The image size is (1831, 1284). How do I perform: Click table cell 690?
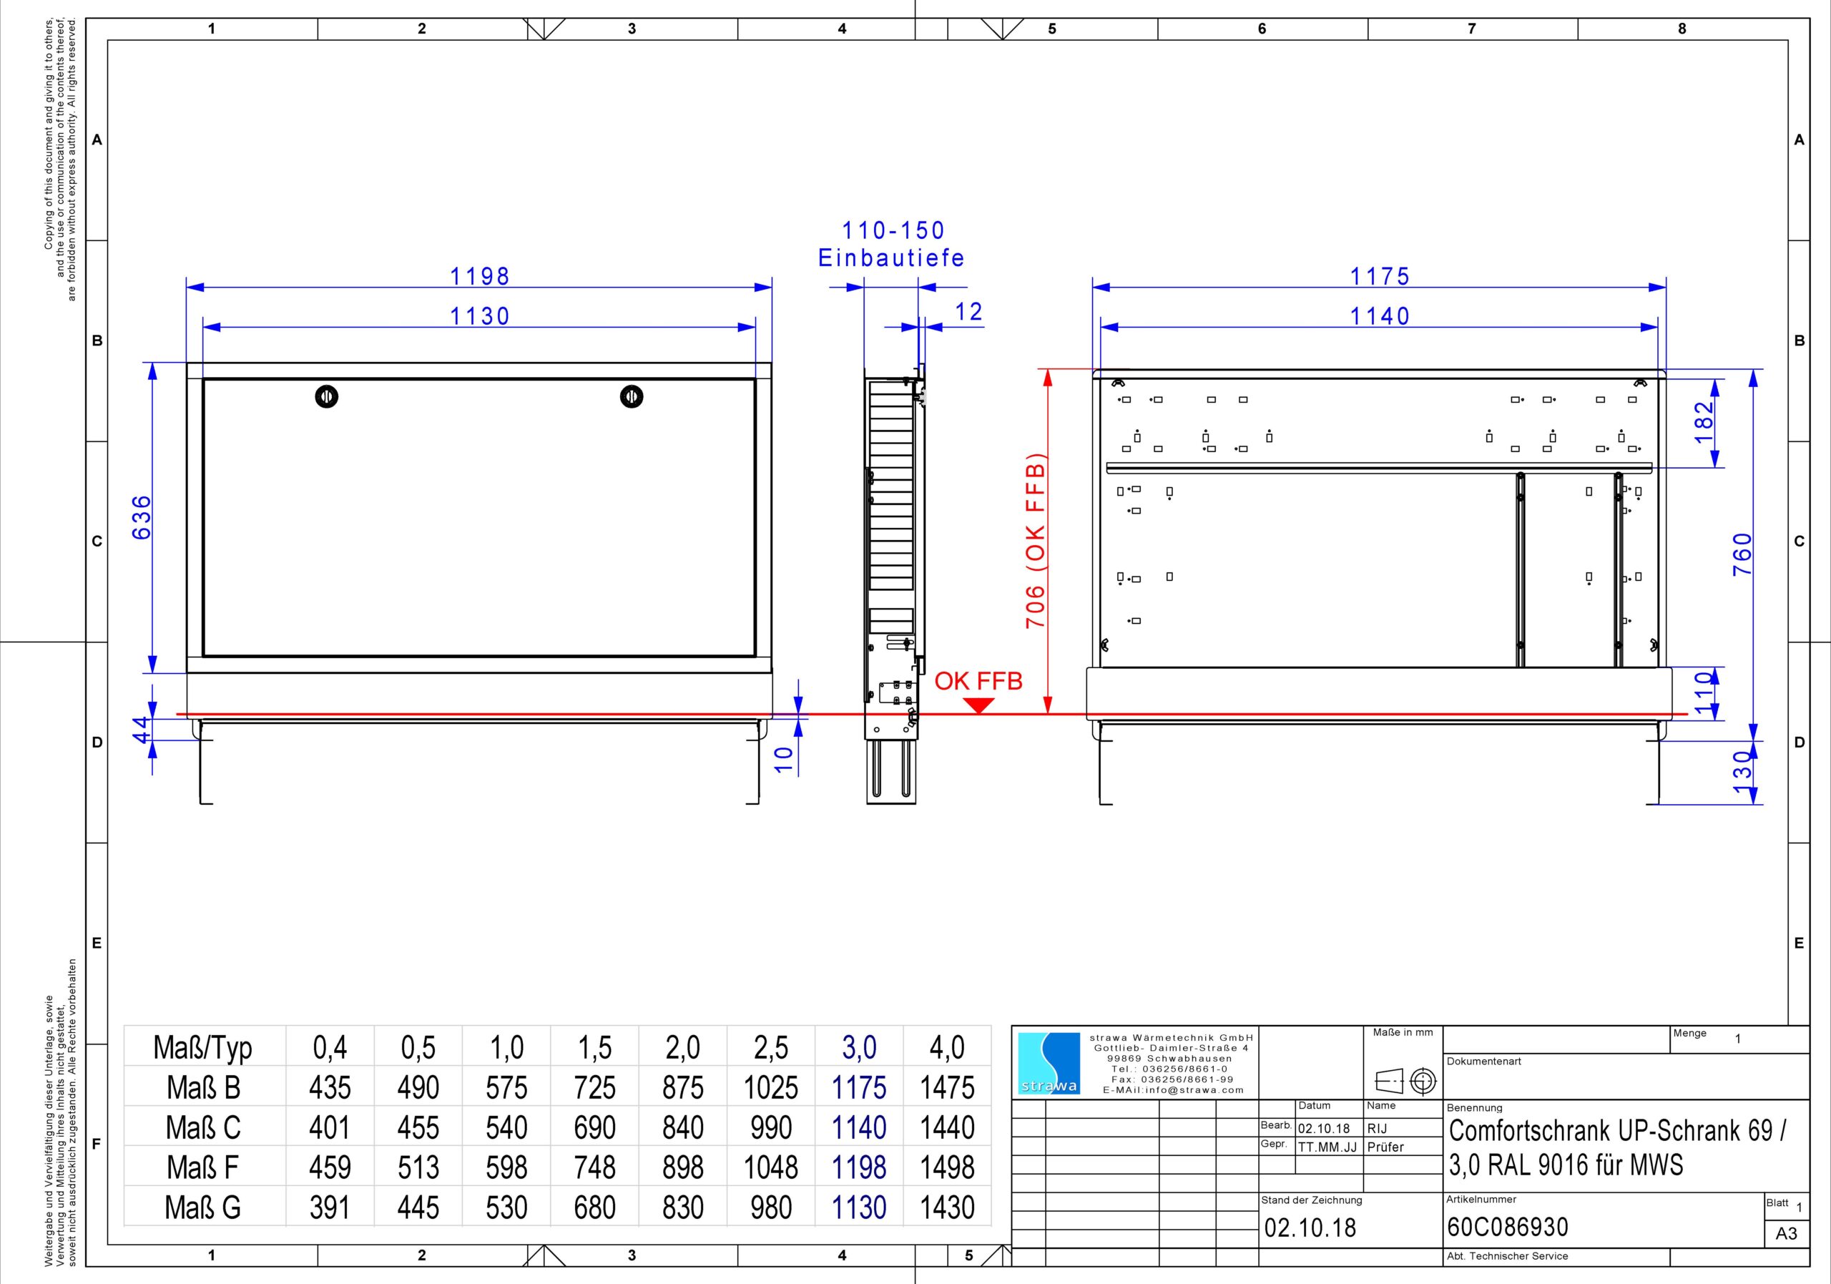(x=594, y=1127)
